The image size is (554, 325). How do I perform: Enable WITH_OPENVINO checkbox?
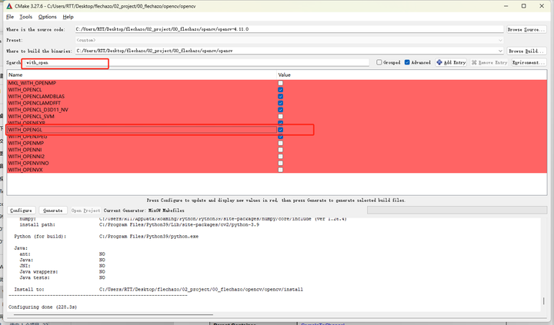click(x=281, y=164)
